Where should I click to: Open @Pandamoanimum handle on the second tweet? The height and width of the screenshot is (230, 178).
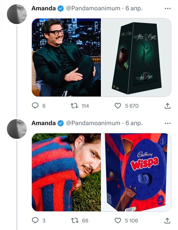(x=93, y=123)
